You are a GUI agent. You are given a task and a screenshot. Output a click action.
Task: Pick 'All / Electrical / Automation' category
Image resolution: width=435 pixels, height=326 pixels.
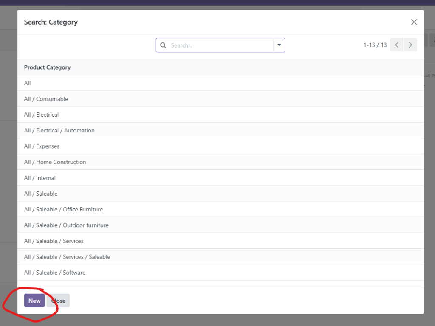[x=59, y=130]
